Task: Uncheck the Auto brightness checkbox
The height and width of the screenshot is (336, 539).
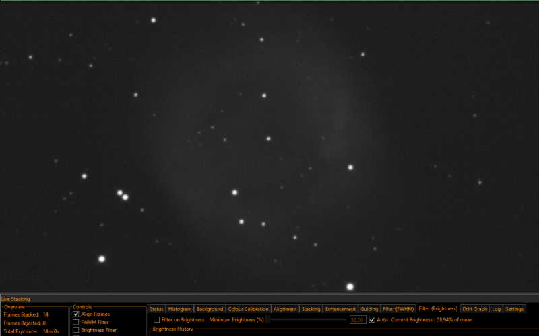Action: point(372,320)
